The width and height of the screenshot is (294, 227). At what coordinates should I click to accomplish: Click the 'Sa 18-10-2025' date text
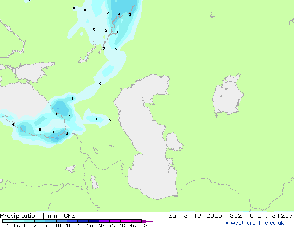pyautogui.click(x=195, y=216)
